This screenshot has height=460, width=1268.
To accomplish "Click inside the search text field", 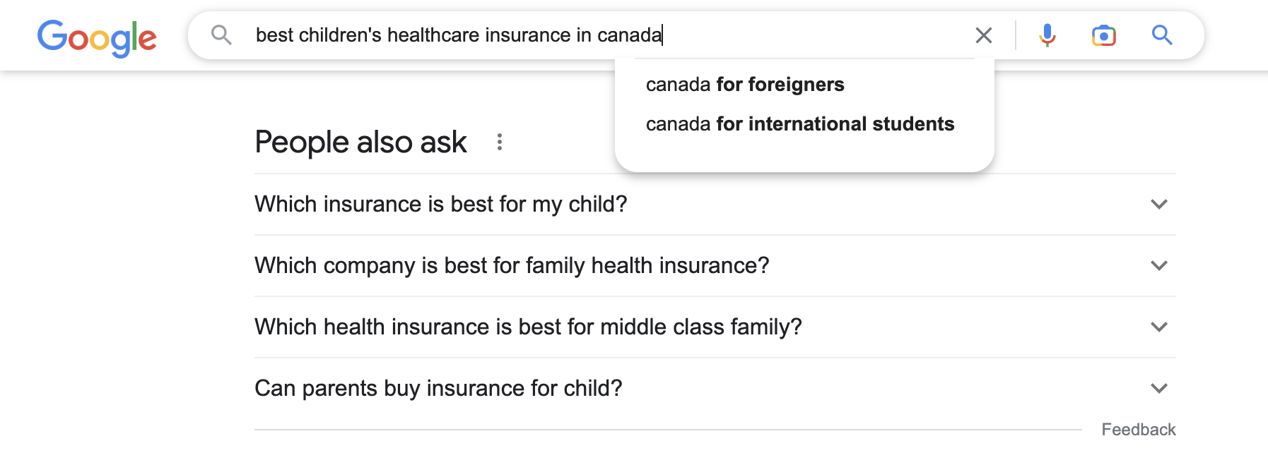I will tap(608, 35).
